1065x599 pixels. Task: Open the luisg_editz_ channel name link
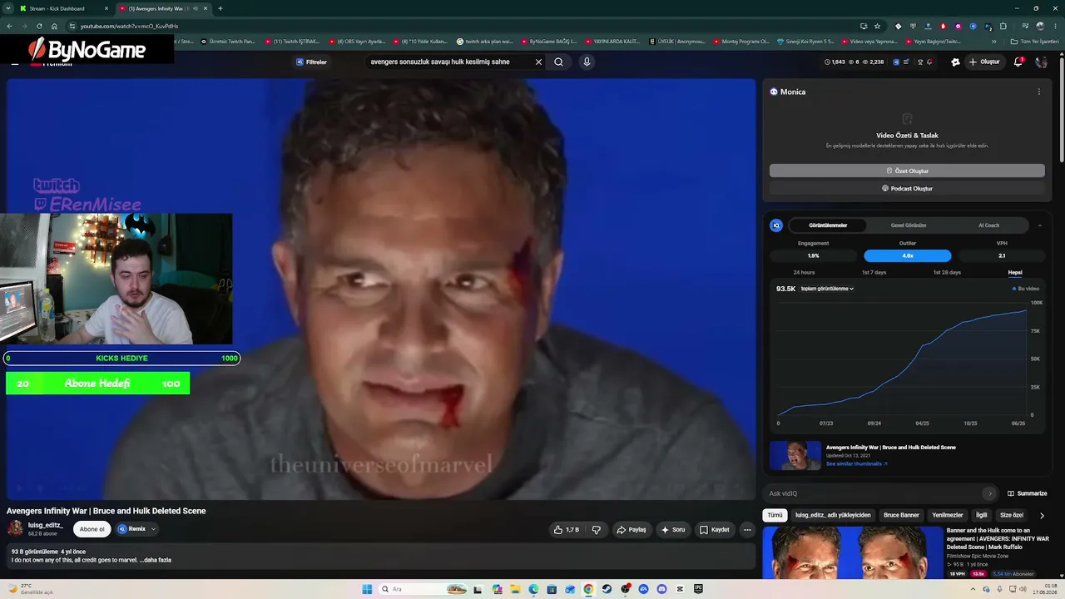click(x=46, y=525)
